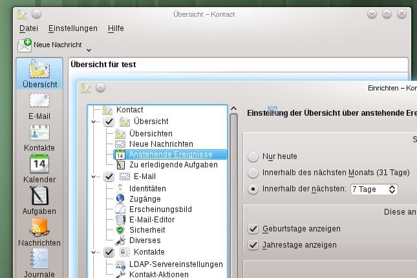Adjust the 7 Tage spinbox arrows
Viewport: 417px width, 278px height.
pos(392,189)
